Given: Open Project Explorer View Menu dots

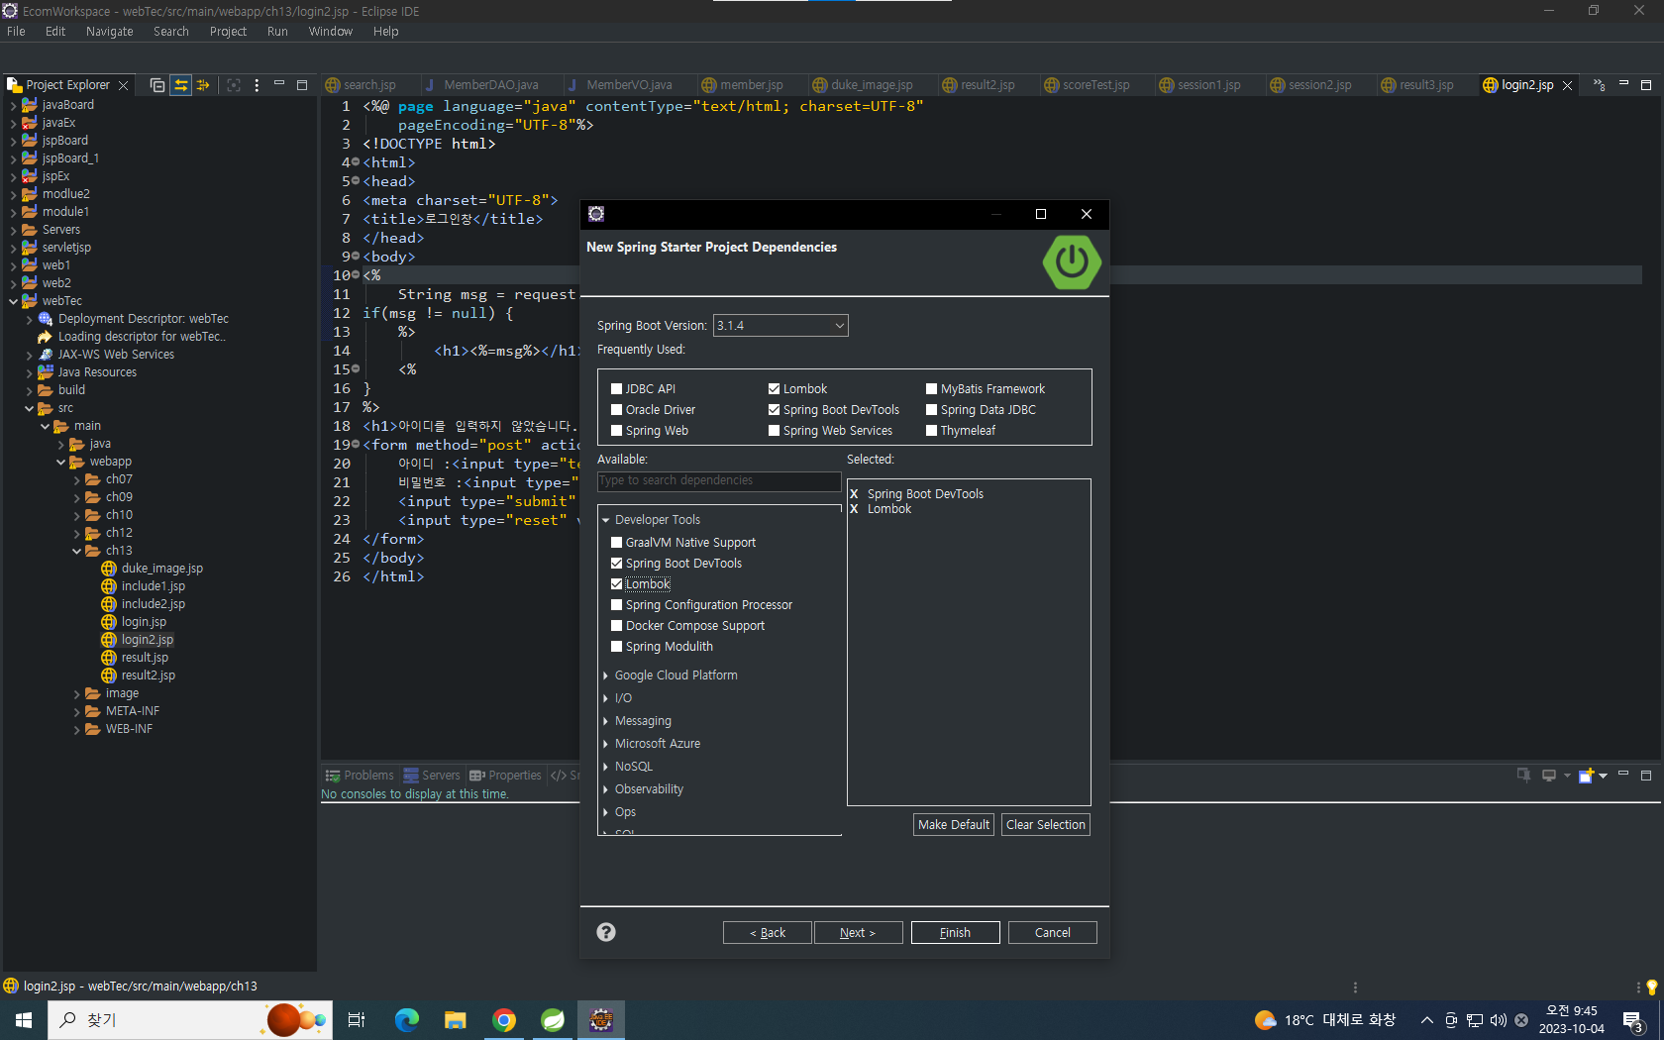Looking at the screenshot, I should 257,85.
